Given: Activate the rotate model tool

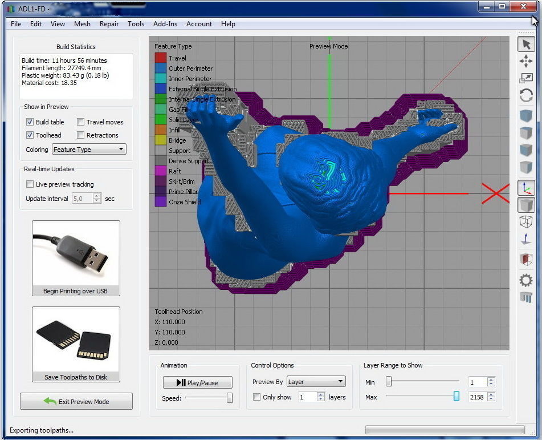Looking at the screenshot, I should 525,95.
